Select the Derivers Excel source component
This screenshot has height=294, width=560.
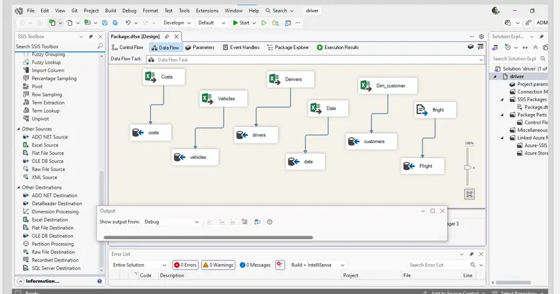click(290, 79)
